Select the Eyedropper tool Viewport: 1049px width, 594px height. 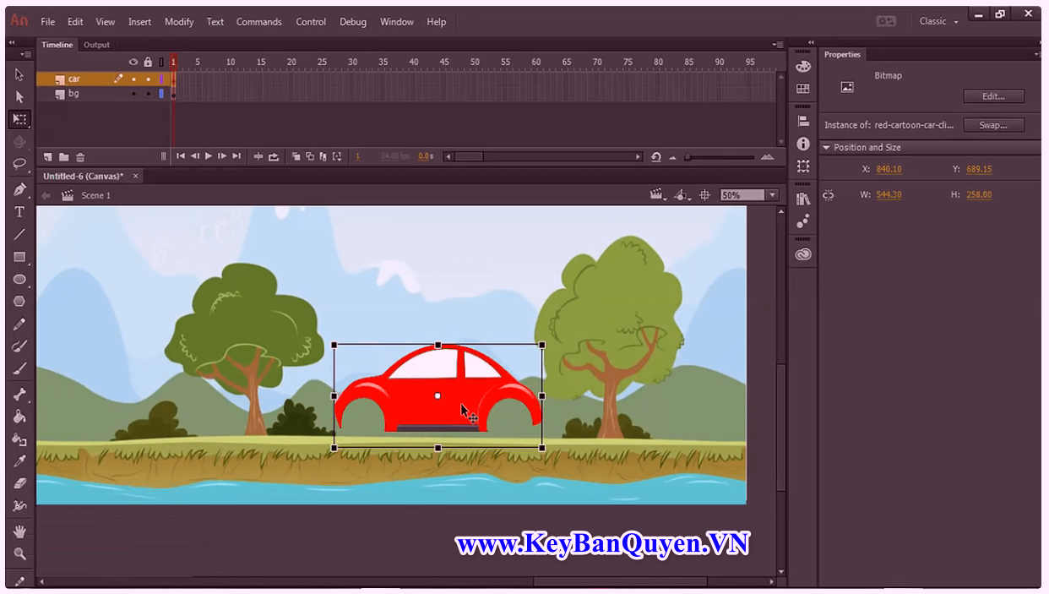click(19, 460)
